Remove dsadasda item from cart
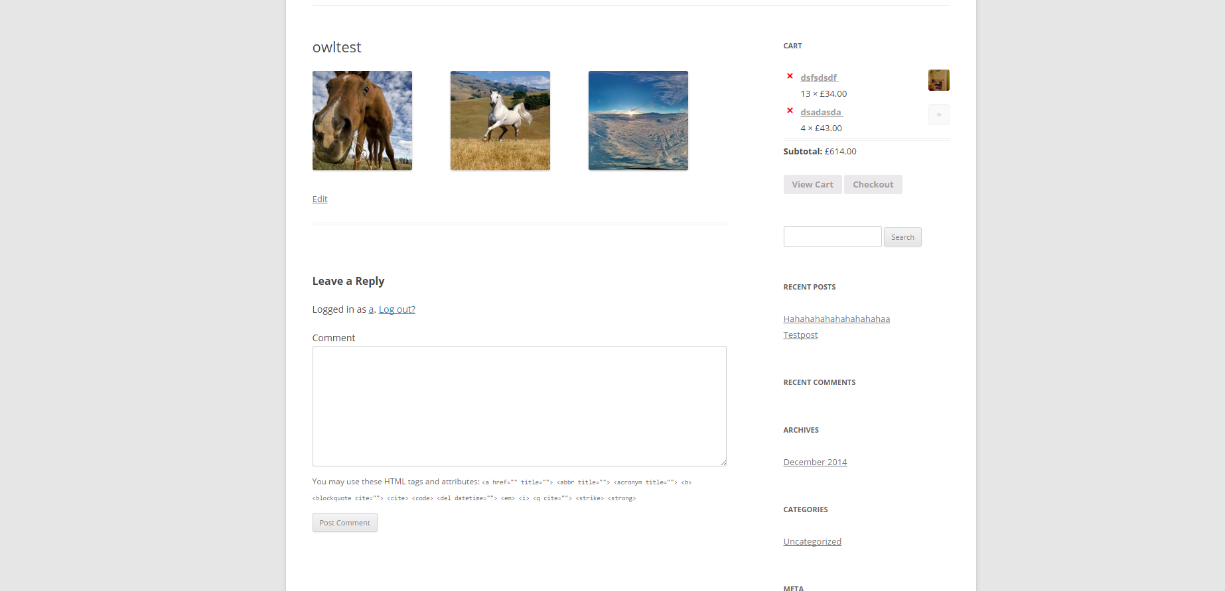This screenshot has width=1225, height=591. click(790, 111)
